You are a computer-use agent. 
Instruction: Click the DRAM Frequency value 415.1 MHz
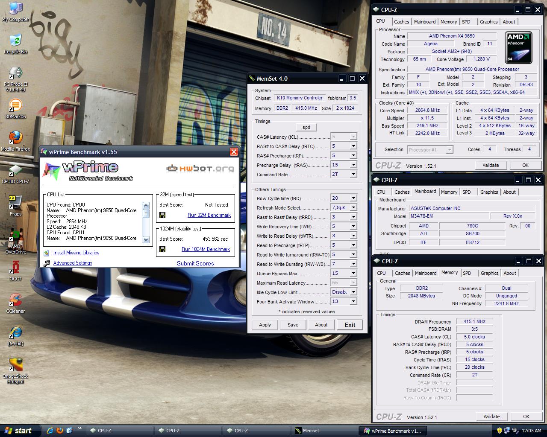tap(474, 321)
